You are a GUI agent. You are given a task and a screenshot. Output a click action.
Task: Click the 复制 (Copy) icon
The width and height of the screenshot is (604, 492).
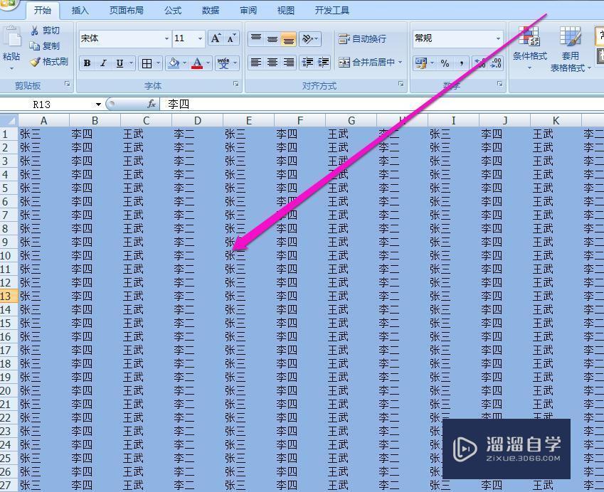coord(36,46)
